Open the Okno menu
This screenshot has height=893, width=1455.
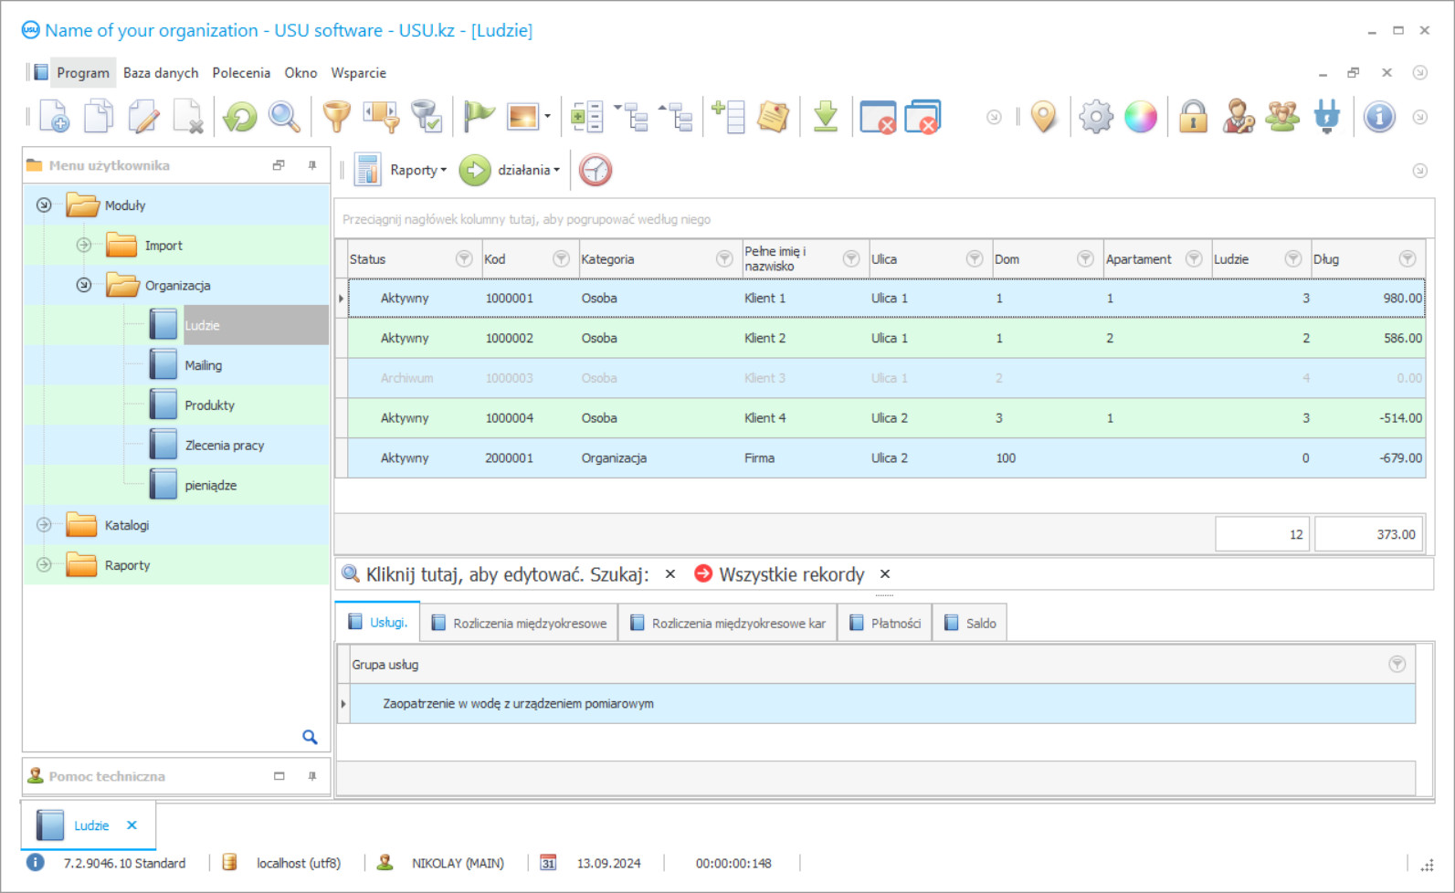300,73
